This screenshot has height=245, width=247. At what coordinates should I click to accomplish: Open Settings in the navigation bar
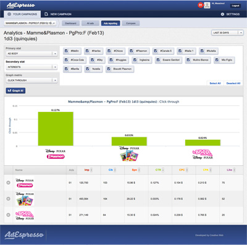[230, 14]
